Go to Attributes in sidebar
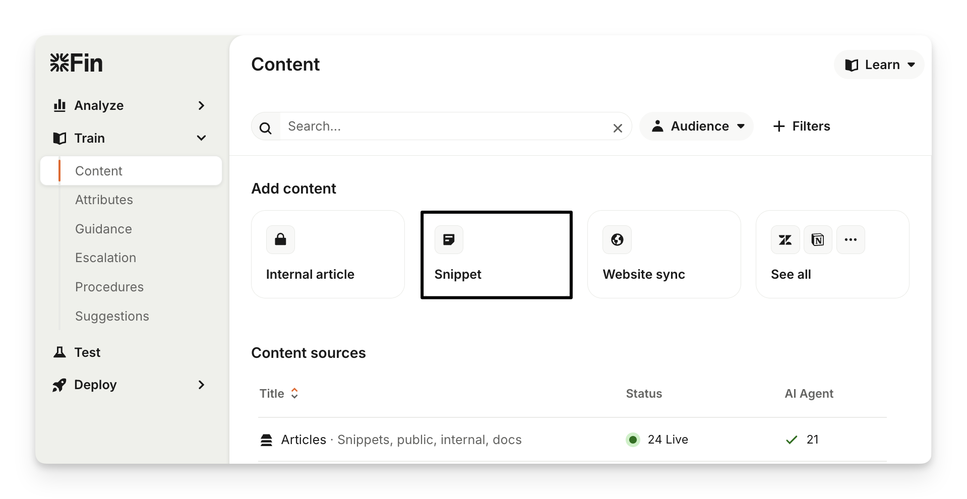 [104, 200]
